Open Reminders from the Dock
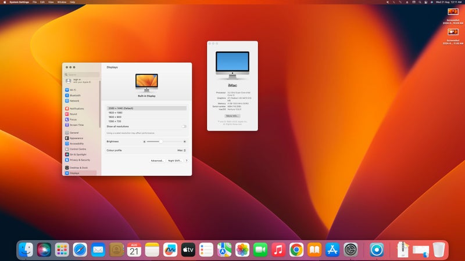465x261 pixels. point(206,250)
